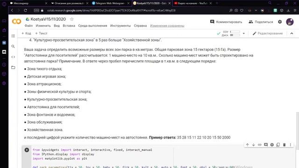This screenshot has height=168, width=299.
Task: Click the page vertical scrollbar
Action: (297, 131)
